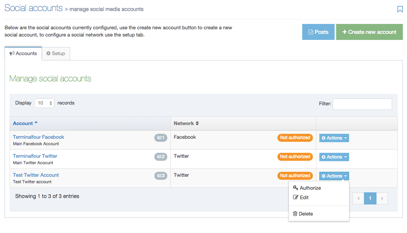This screenshot has height=233, width=407.
Task: Click the bookmark icon at top right
Action: click(x=400, y=9)
